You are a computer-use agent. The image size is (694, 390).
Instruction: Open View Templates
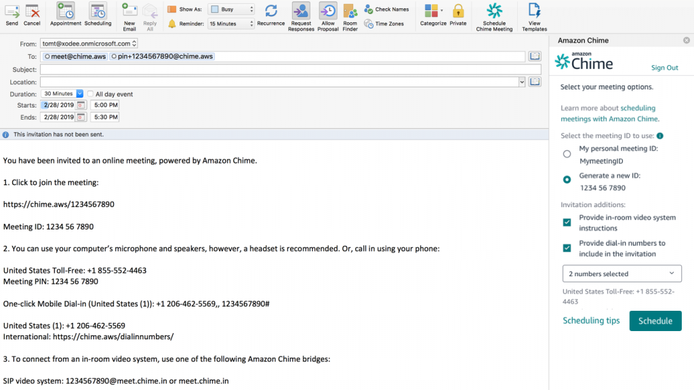pos(534,17)
